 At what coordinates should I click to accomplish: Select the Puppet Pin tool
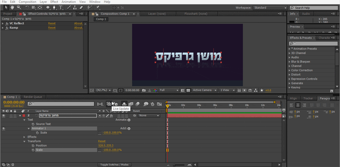tap(98, 8)
